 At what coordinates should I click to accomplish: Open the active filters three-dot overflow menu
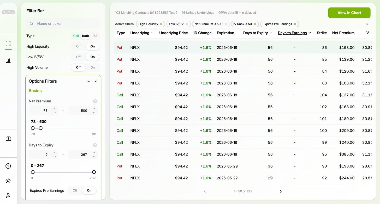click(367, 24)
